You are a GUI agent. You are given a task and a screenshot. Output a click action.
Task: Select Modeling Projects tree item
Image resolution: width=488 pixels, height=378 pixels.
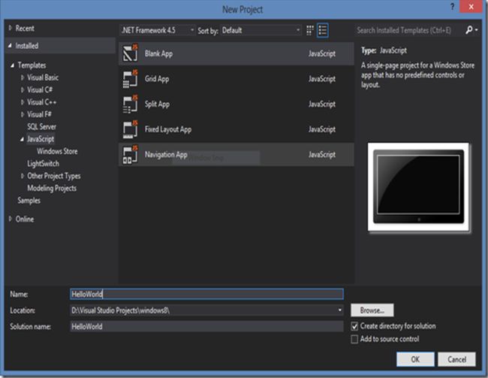52,188
